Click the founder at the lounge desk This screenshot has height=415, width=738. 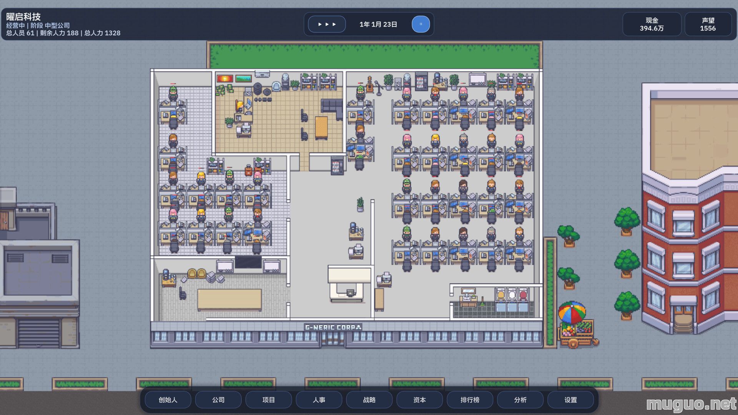click(240, 106)
